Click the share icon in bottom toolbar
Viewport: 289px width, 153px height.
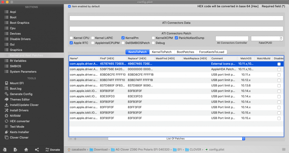(x=37, y=150)
